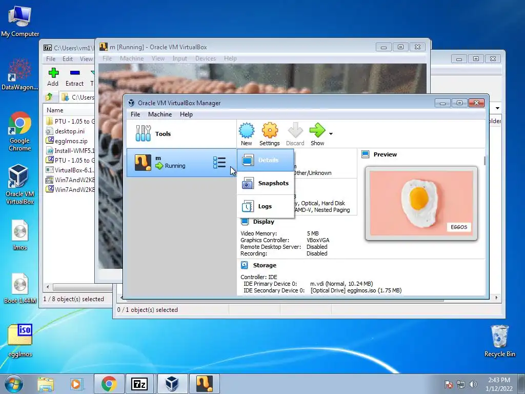Click the Display section header
The height and width of the screenshot is (394, 525).
click(264, 222)
